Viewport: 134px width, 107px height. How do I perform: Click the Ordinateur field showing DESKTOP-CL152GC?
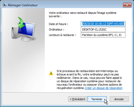[x=103, y=29]
